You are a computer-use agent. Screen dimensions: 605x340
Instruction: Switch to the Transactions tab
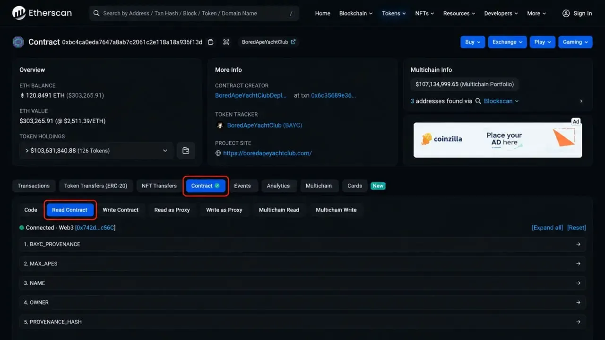[34, 186]
